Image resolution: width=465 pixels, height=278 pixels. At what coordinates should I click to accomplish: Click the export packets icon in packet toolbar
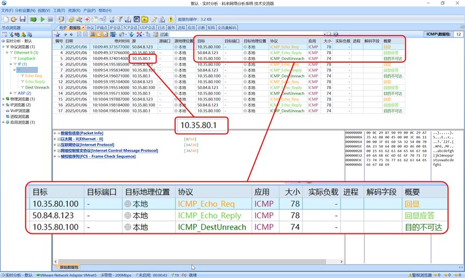57,34
